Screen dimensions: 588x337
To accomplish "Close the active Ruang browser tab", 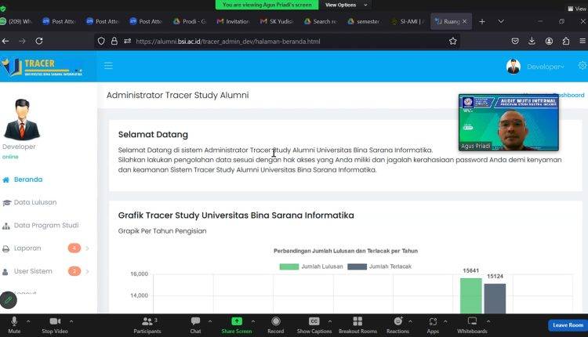I will (465, 22).
